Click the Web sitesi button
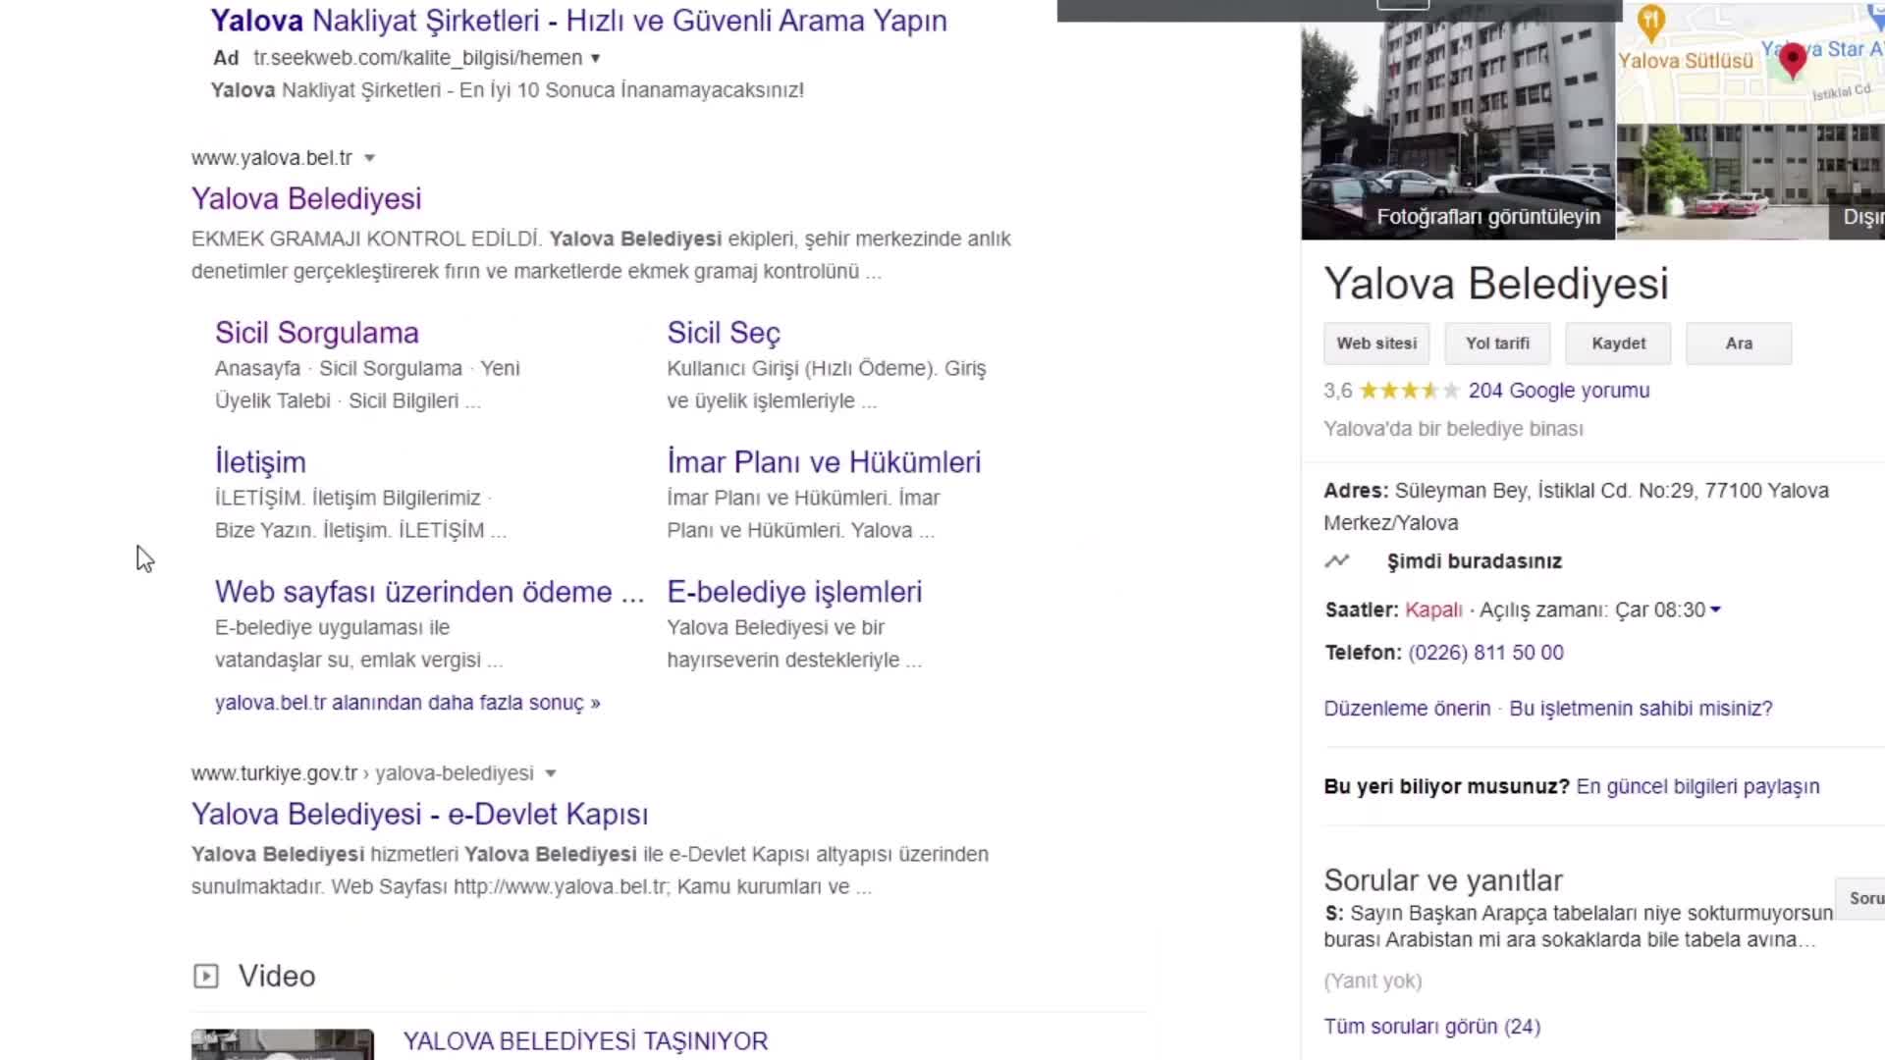 click(1376, 344)
